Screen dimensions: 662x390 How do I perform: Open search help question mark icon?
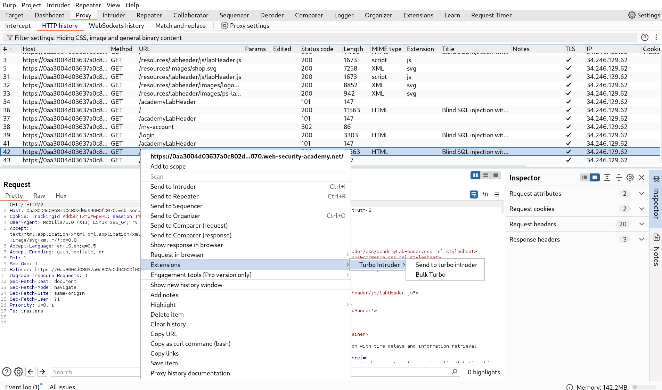point(7,372)
